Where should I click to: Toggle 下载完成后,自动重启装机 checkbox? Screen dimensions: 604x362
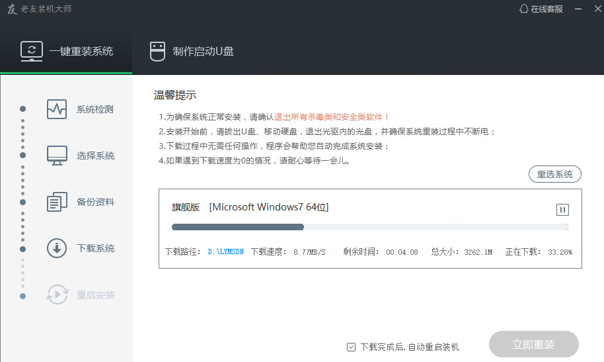351,347
